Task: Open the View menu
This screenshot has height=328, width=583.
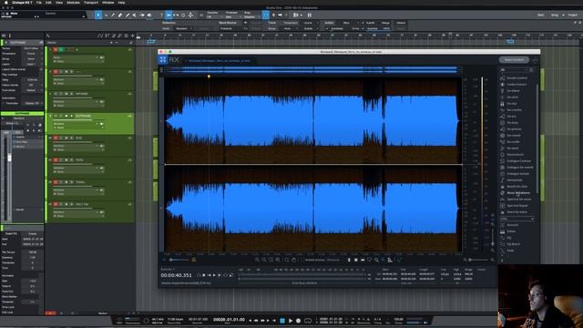Action: pos(59,3)
